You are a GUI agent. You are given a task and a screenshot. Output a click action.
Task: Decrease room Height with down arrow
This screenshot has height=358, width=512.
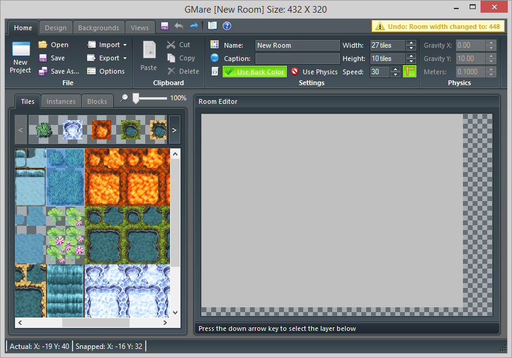click(412, 61)
